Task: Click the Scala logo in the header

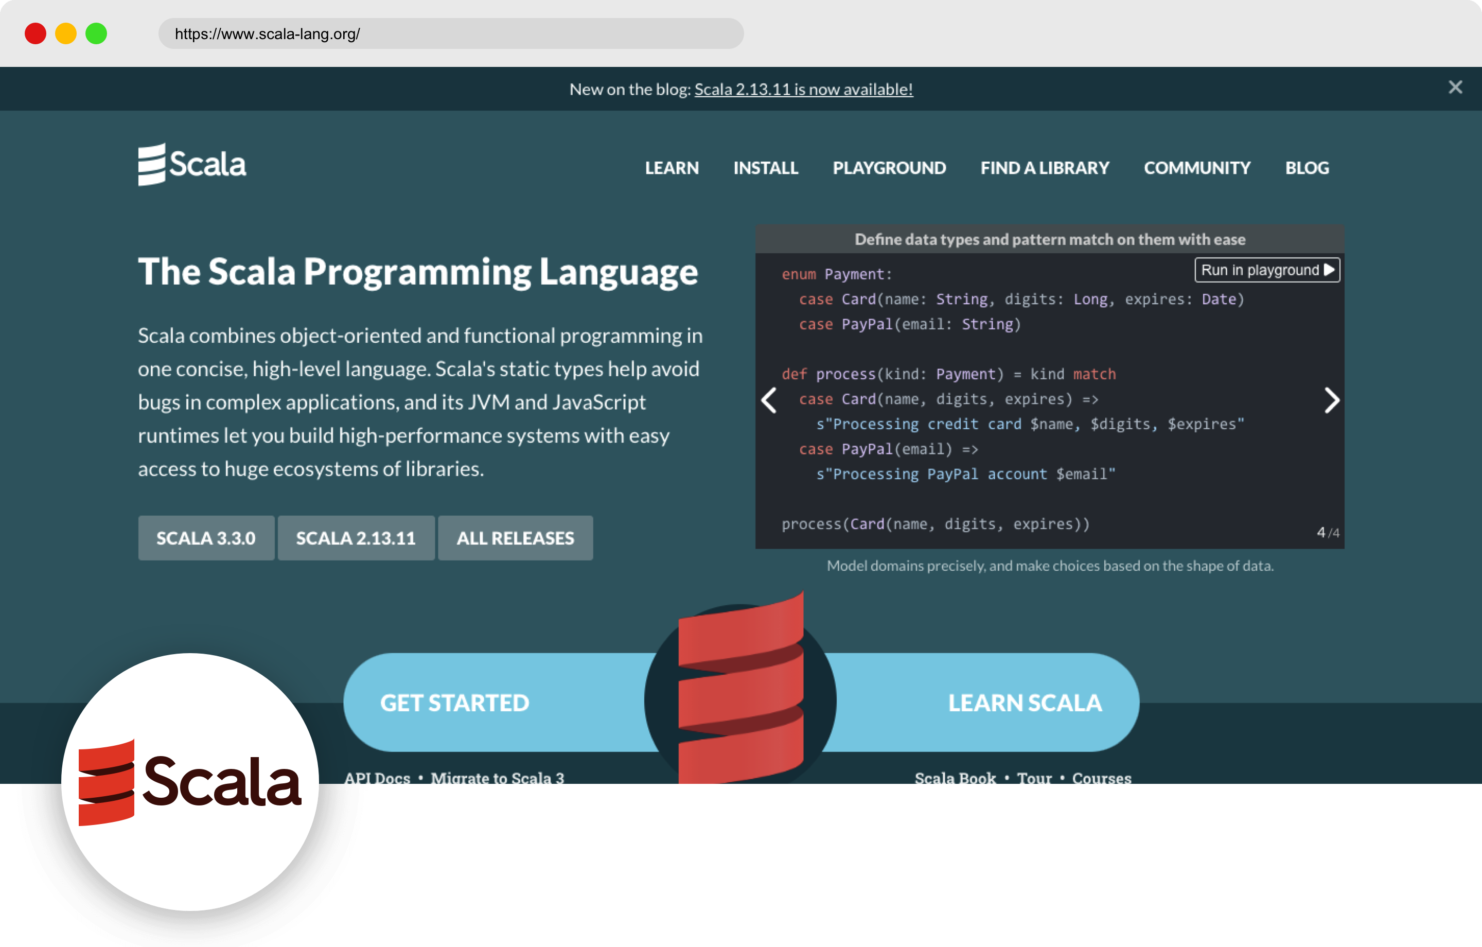Action: [192, 164]
